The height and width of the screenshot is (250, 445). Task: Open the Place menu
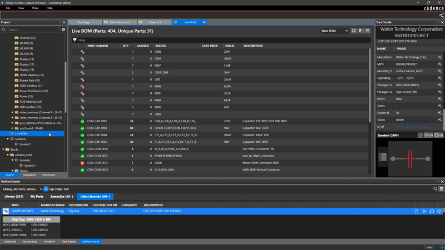coord(35,8)
